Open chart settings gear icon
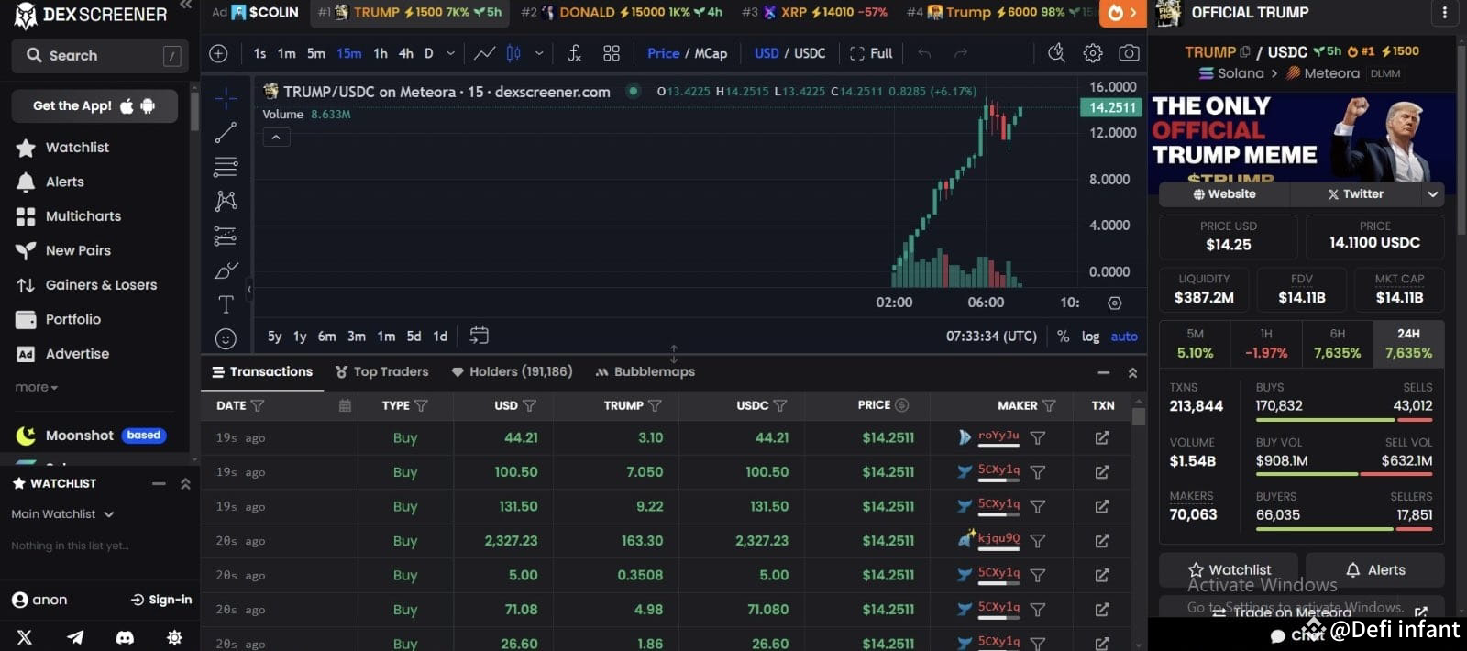 tap(1093, 53)
